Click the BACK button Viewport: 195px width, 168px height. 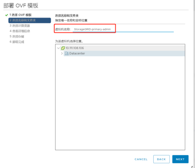point(161,159)
